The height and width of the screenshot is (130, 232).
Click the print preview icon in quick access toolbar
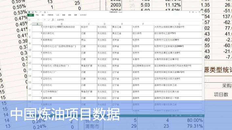point(45,12)
